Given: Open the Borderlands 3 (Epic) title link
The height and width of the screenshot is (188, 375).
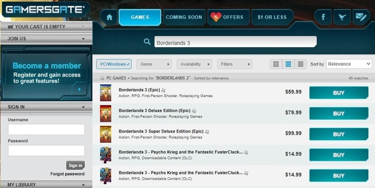Looking at the screenshot, I should point(139,90).
